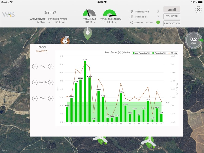Tap the clock timestamp icon
Image resolution: width=204 pixels, height=153 pixels.
(x=132, y=23)
